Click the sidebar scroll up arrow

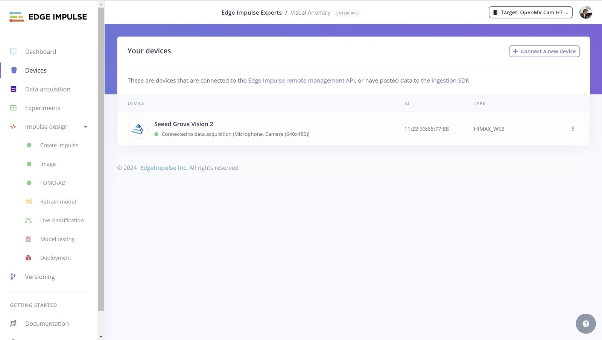click(101, 5)
